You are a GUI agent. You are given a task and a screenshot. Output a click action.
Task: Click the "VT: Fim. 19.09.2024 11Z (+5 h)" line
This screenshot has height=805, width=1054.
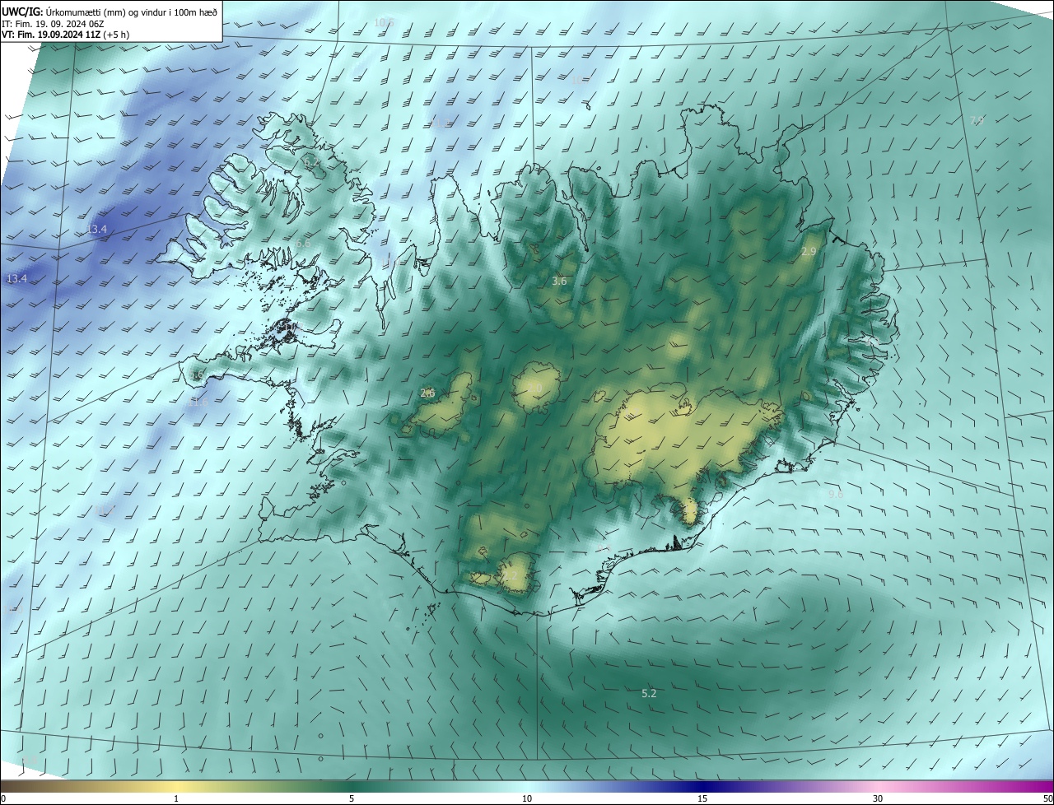point(65,35)
